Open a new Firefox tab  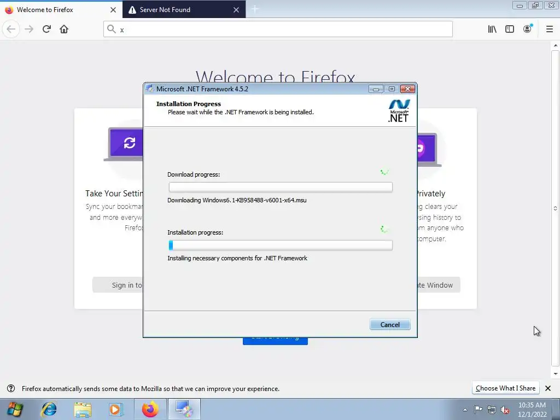(x=255, y=9)
